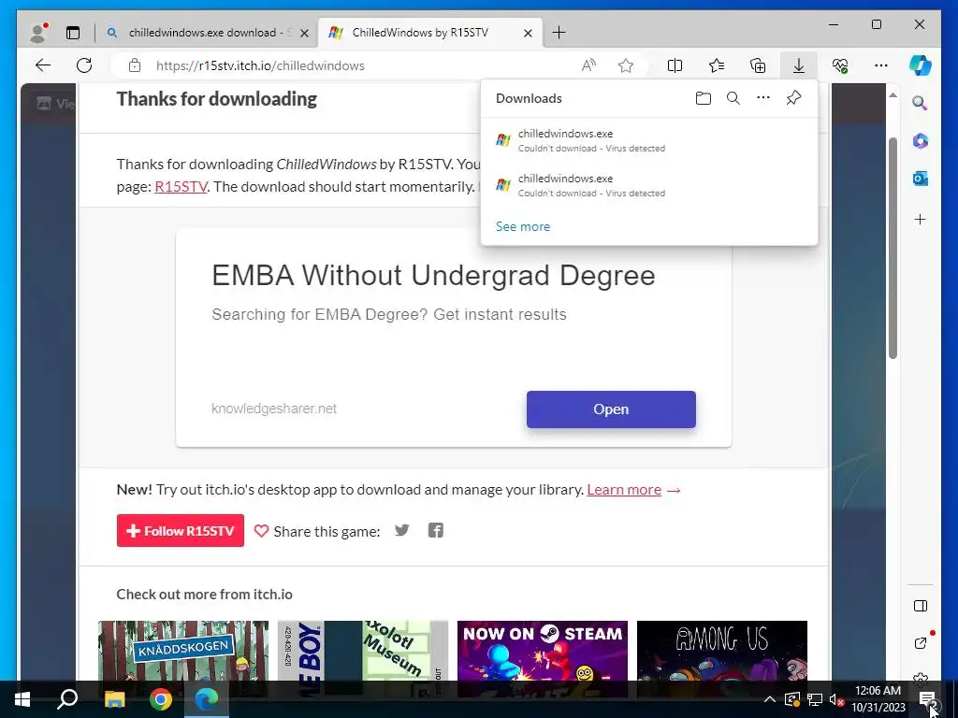Click the knowledgesharer.net ad link

coord(274,409)
